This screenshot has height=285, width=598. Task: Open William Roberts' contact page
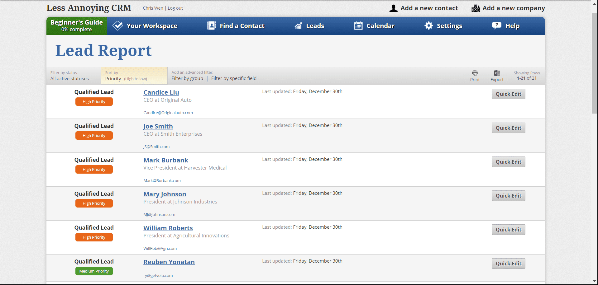tap(168, 228)
